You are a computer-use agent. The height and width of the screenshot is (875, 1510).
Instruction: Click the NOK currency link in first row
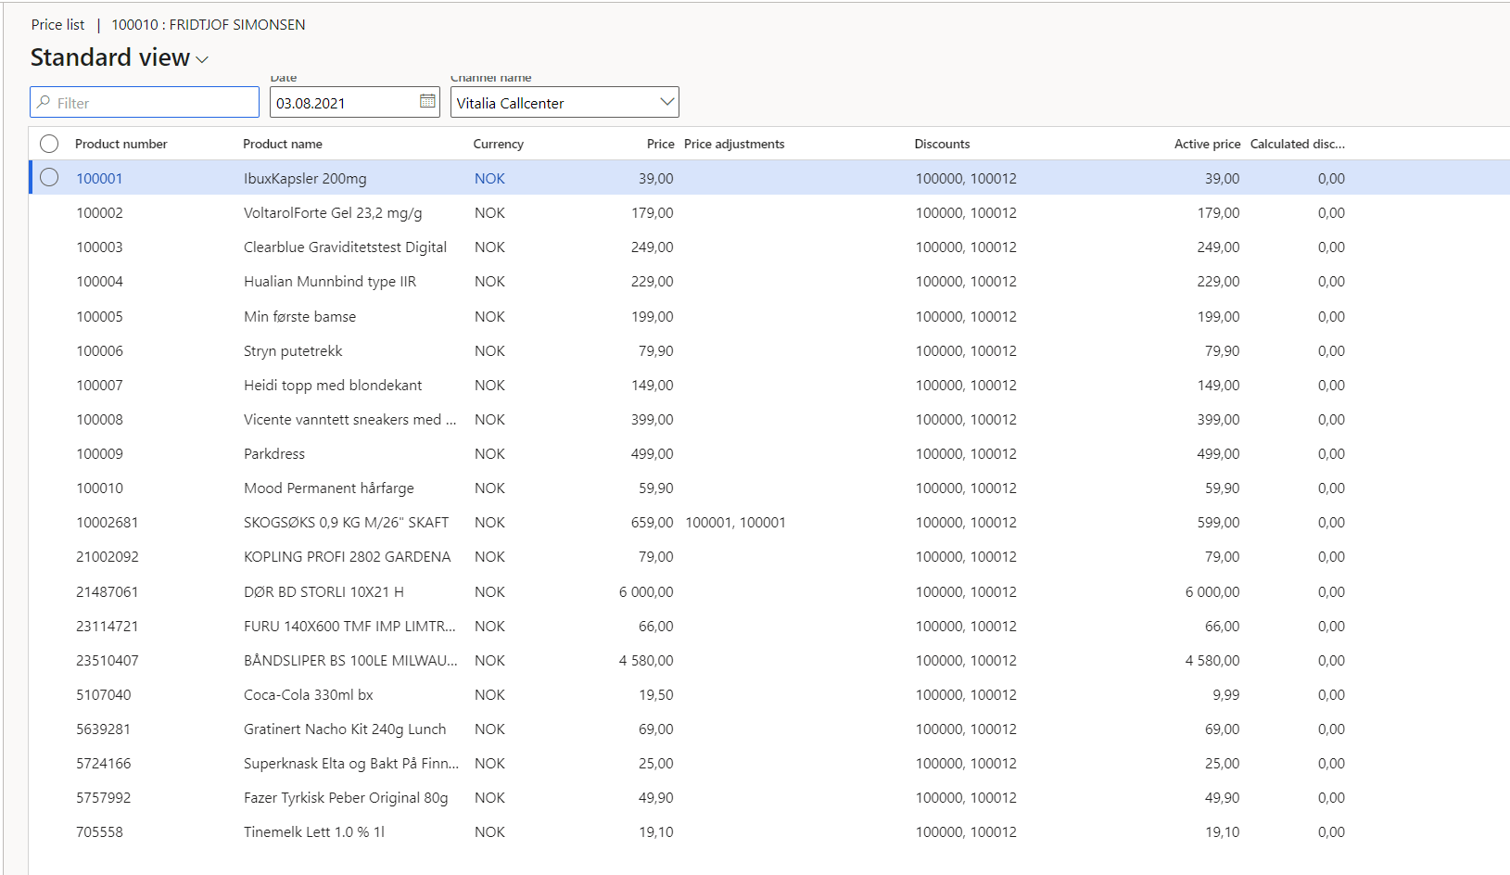tap(489, 179)
